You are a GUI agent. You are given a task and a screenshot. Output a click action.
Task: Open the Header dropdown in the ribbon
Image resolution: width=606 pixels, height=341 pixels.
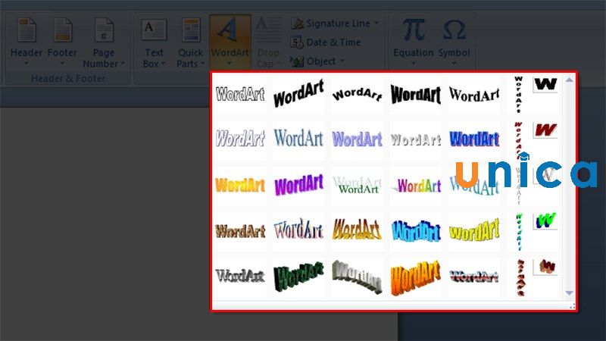(26, 42)
